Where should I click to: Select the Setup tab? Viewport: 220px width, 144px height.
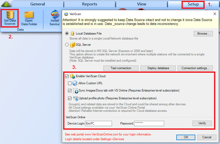click(193, 4)
